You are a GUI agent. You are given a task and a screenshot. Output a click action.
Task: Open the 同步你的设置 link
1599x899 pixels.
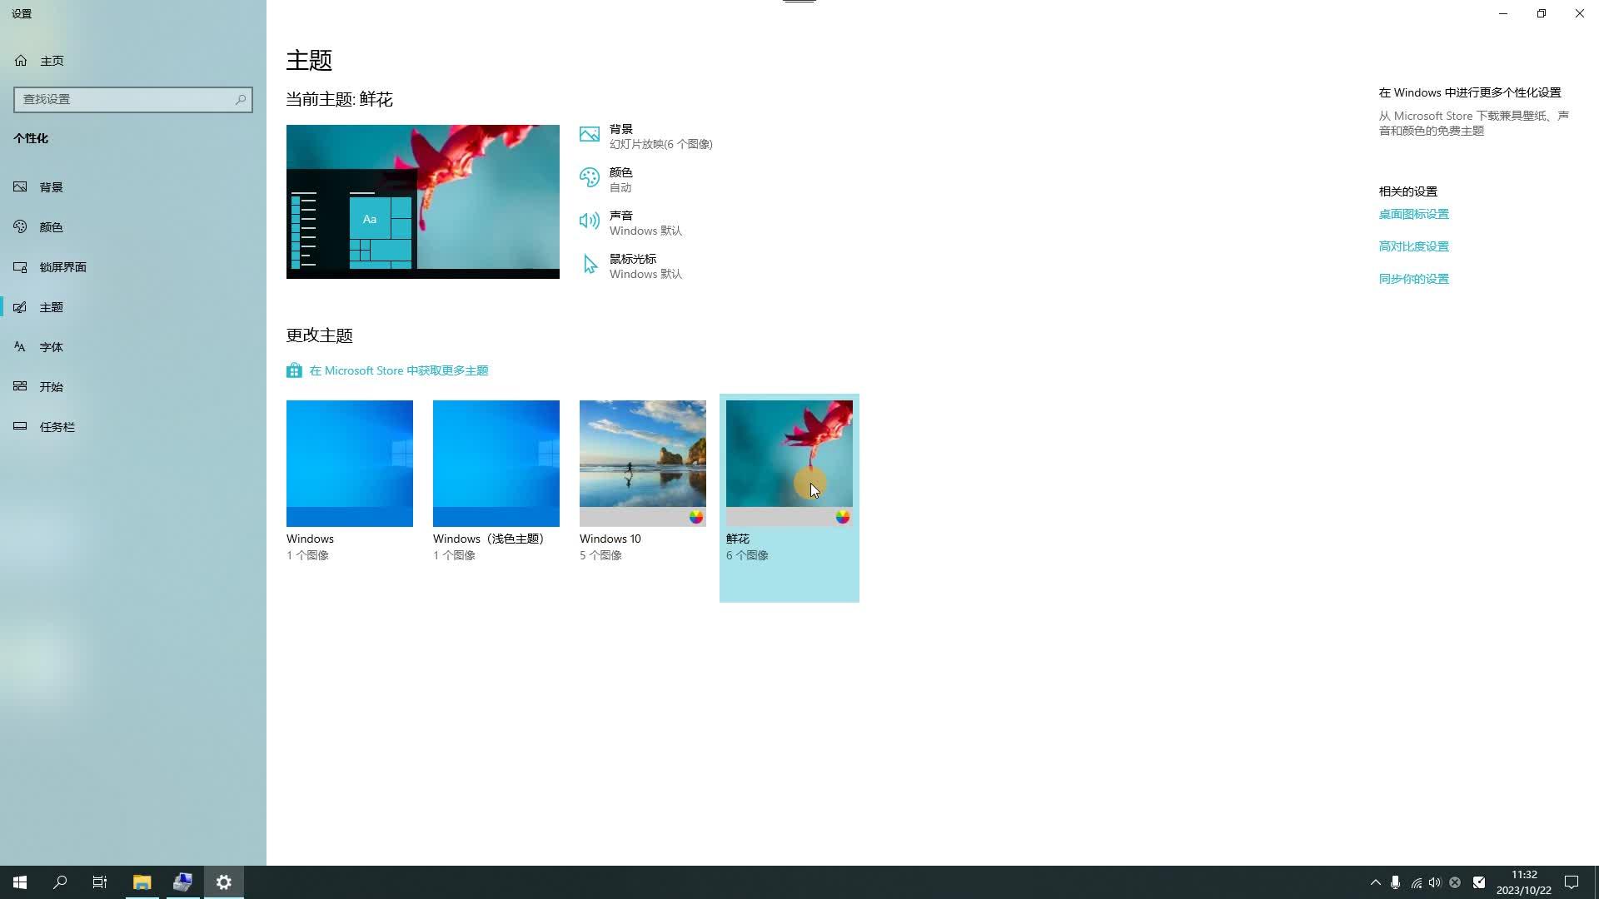tap(1413, 279)
